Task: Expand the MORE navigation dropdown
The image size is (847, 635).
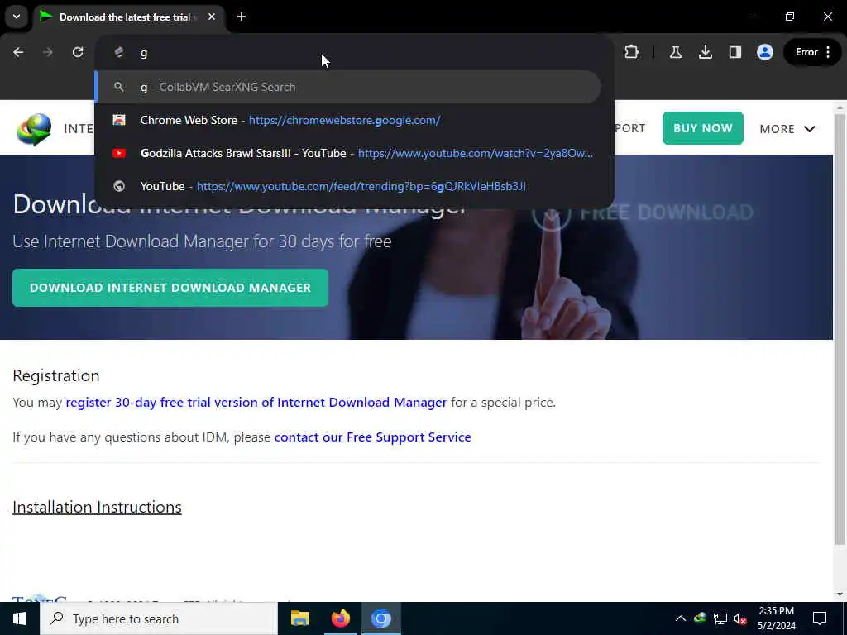Action: click(x=787, y=129)
